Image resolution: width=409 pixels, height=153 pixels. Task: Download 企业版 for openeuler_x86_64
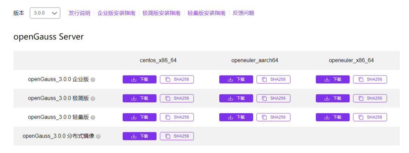pos(333,79)
